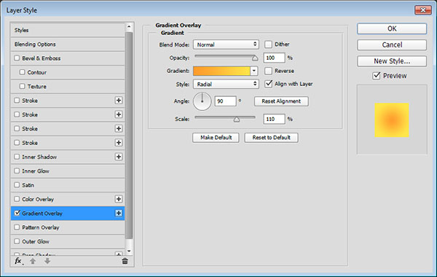The width and height of the screenshot is (437, 277).
Task: Click the Cancel button
Action: [392, 45]
